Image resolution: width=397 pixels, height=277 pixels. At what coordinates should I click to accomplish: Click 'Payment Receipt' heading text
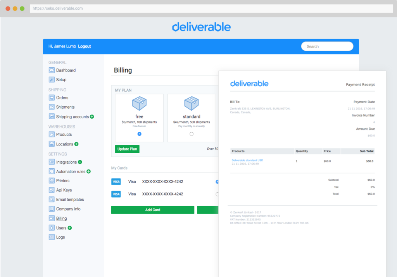pos(360,85)
